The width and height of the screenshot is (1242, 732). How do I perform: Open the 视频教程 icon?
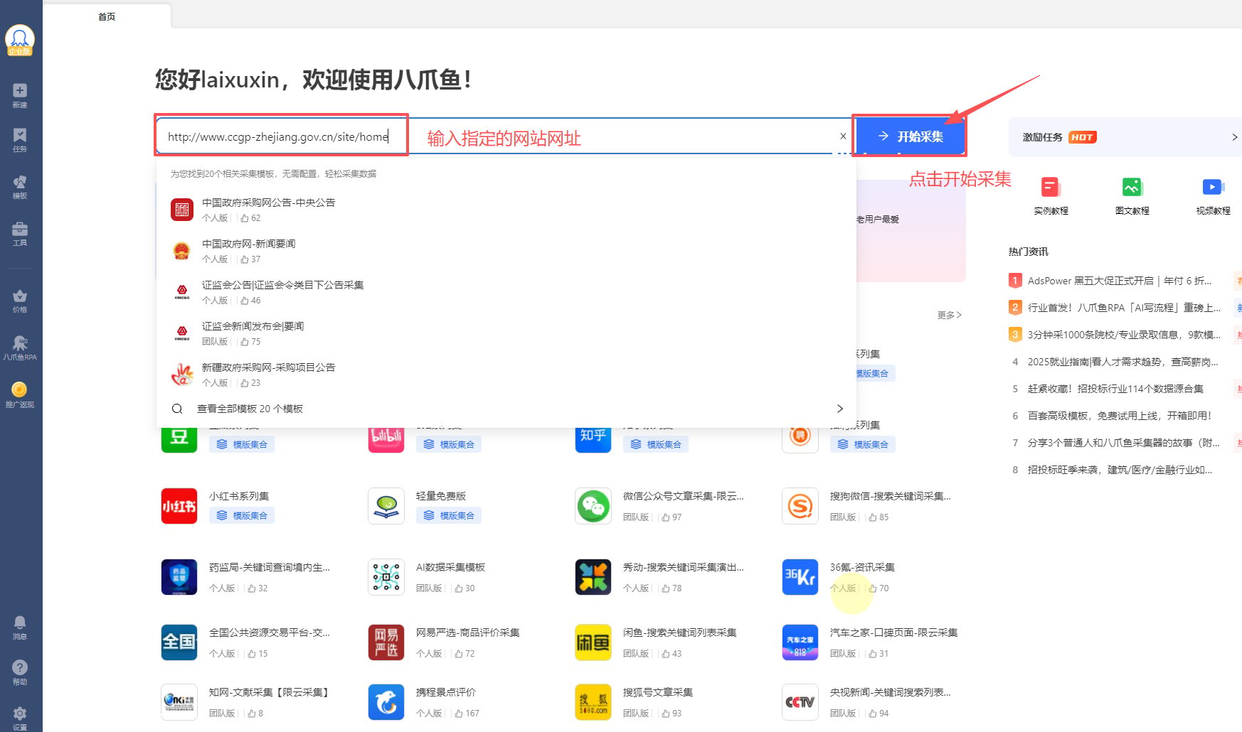click(1213, 187)
